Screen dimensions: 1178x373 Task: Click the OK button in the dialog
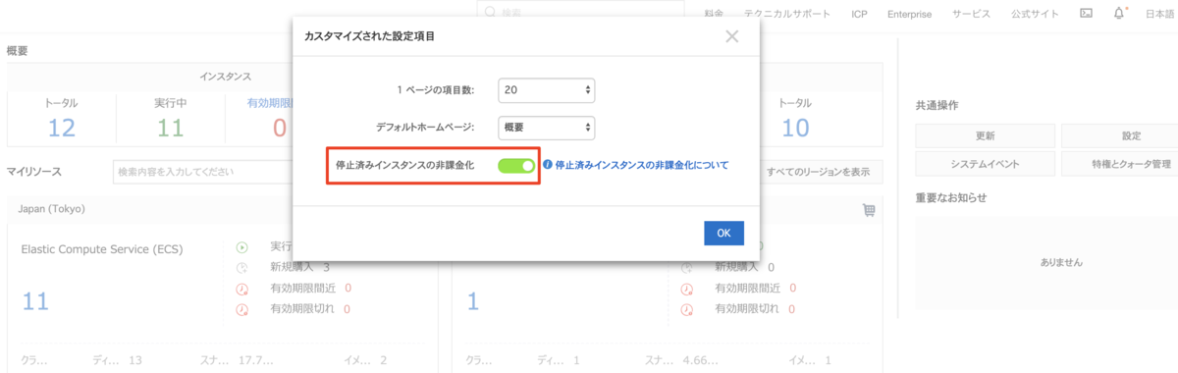[723, 233]
